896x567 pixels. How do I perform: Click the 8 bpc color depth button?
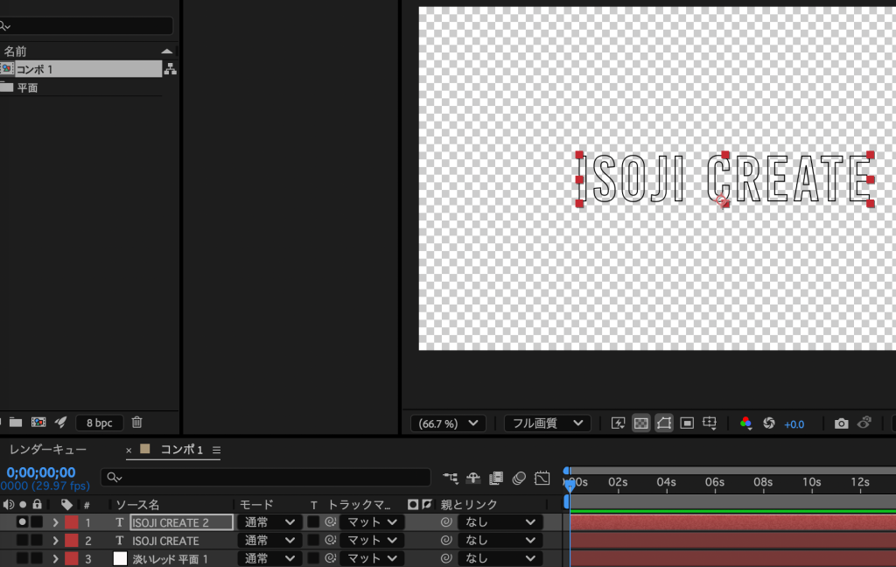click(99, 423)
